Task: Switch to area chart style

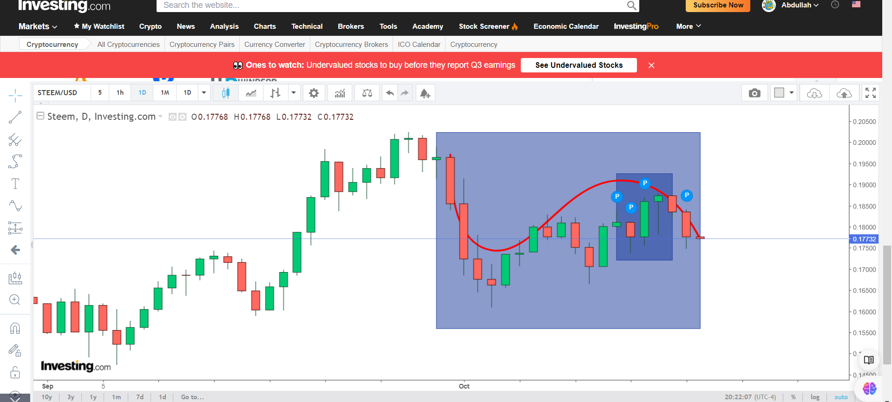Action: (251, 93)
